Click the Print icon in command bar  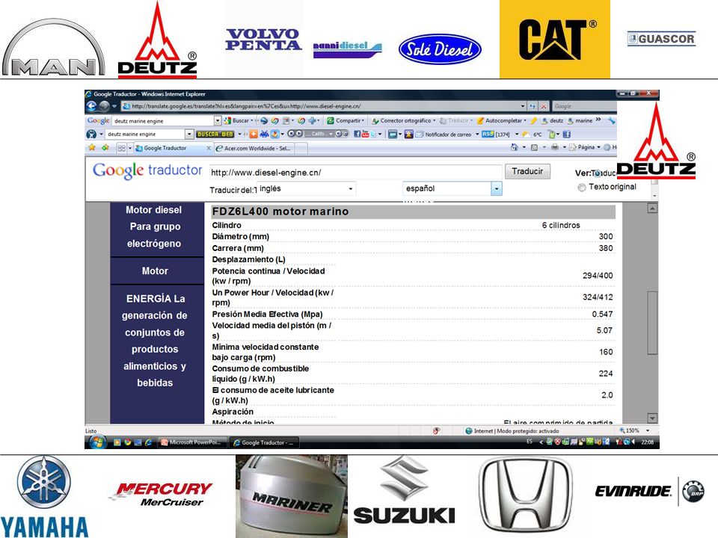tap(555, 147)
